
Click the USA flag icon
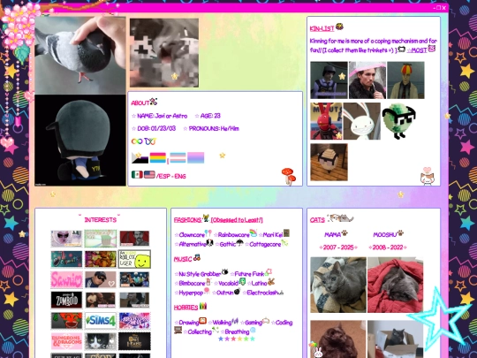(x=149, y=175)
